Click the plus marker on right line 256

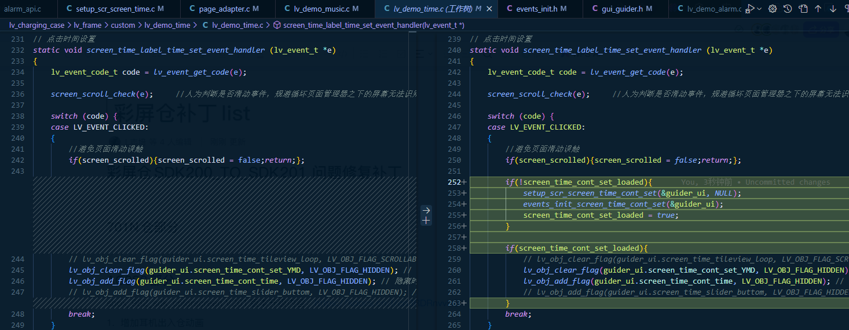[464, 226]
